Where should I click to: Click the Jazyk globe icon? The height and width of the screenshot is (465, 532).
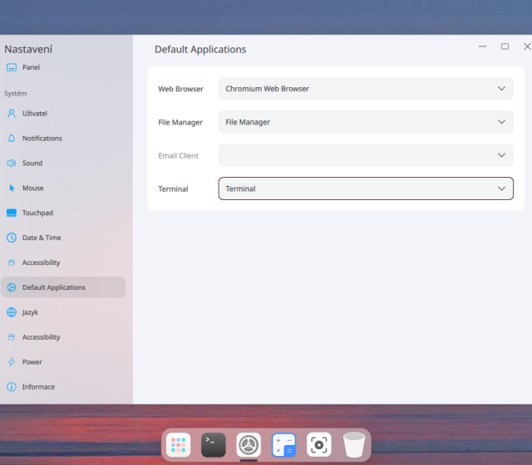point(12,313)
